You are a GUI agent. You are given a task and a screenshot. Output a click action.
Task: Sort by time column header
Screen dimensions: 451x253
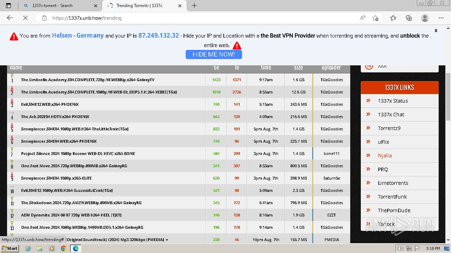pyautogui.click(x=266, y=67)
